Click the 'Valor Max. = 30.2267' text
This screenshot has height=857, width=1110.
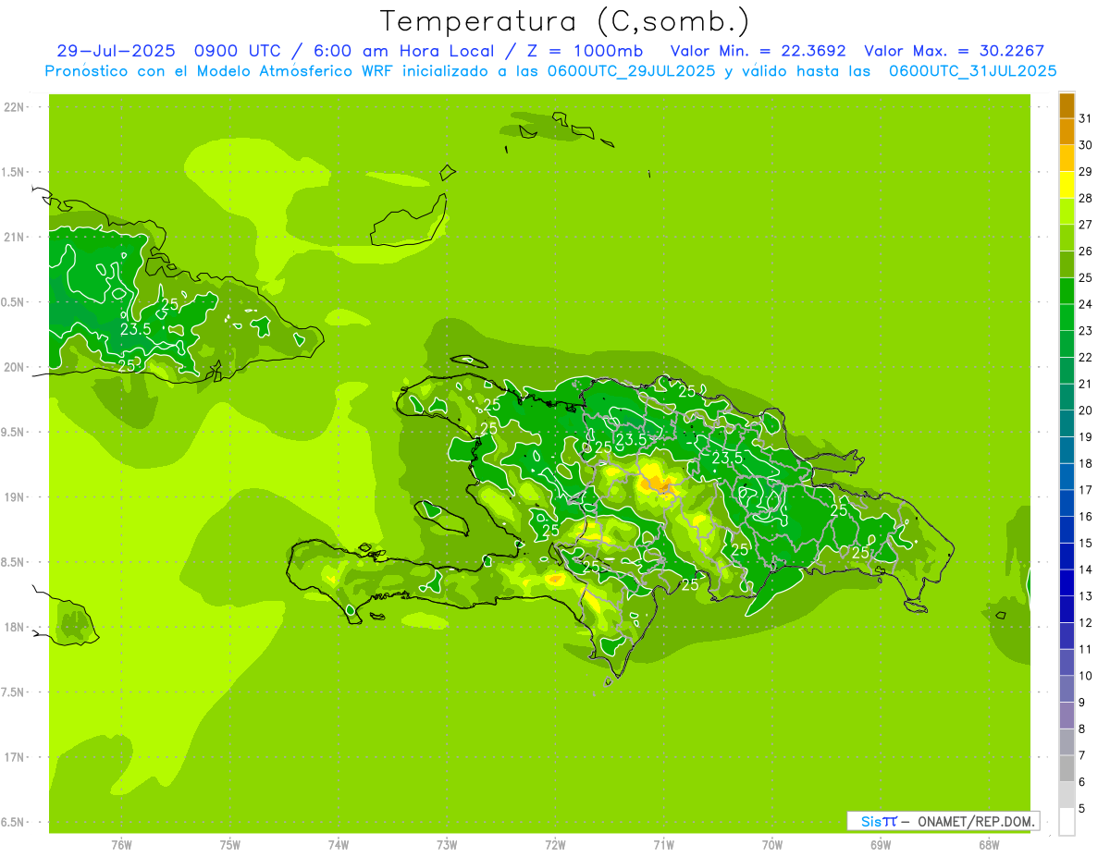(955, 51)
